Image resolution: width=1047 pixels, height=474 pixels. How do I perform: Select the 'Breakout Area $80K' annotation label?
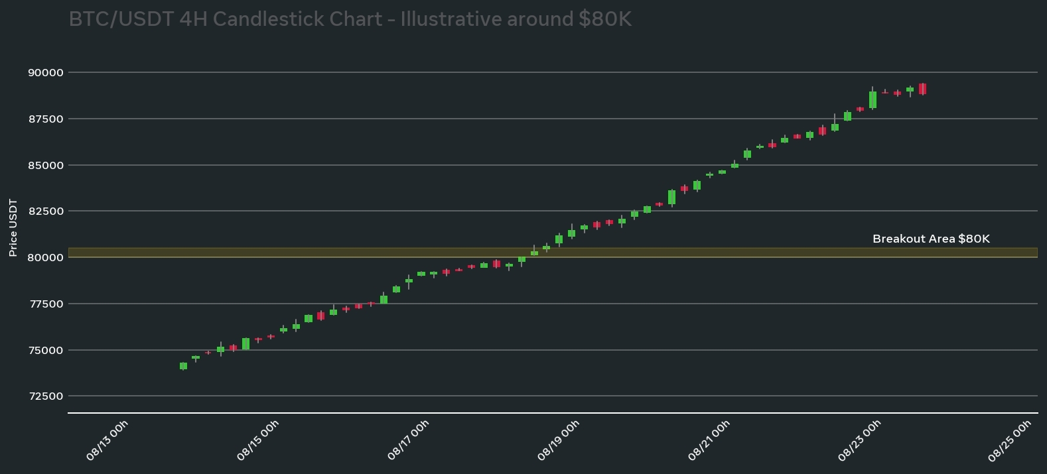pos(931,239)
